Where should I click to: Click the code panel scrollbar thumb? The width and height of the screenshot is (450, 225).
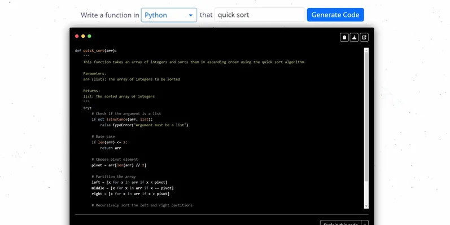[366, 117]
